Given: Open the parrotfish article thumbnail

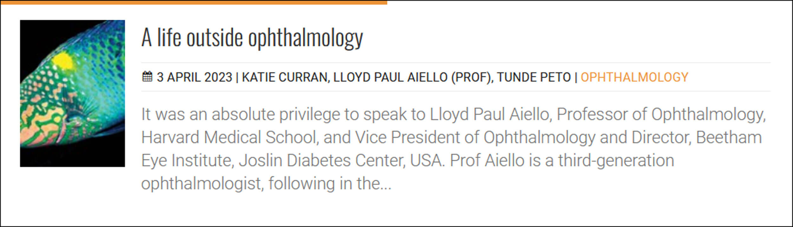Looking at the screenshot, I should (x=72, y=93).
